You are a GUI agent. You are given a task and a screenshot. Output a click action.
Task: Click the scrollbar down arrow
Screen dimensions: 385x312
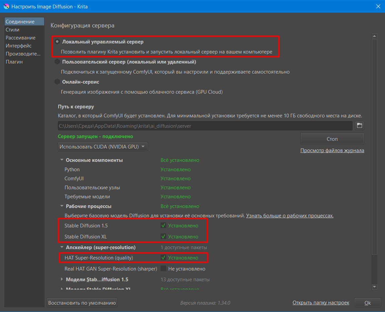[x=375, y=287]
